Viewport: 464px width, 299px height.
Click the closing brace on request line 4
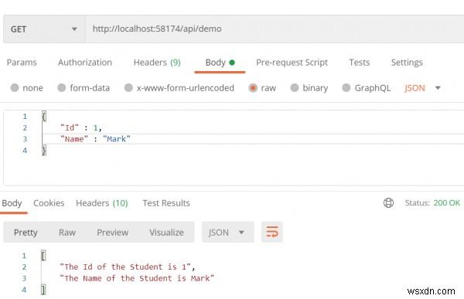(44, 151)
